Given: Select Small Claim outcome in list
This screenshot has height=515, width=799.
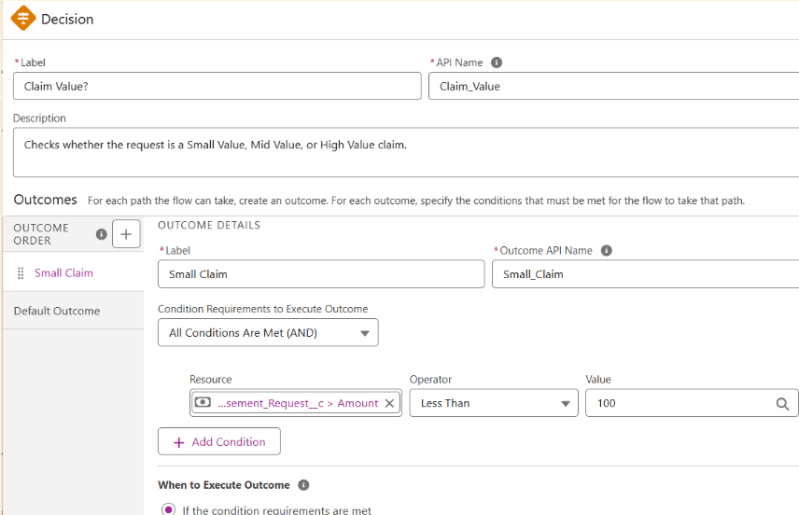Looking at the screenshot, I should pos(63,273).
